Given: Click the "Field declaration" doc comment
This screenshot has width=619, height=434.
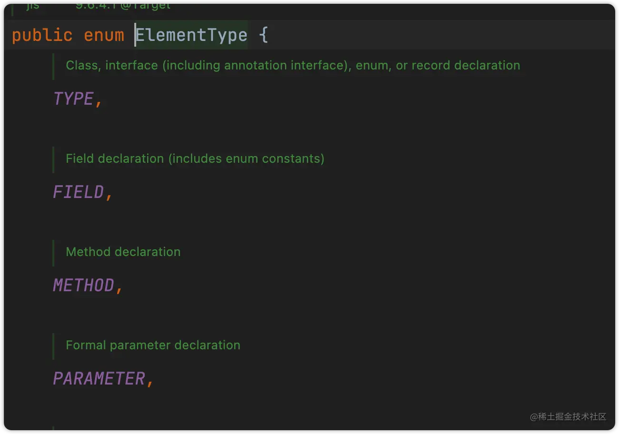Looking at the screenshot, I should [114, 158].
